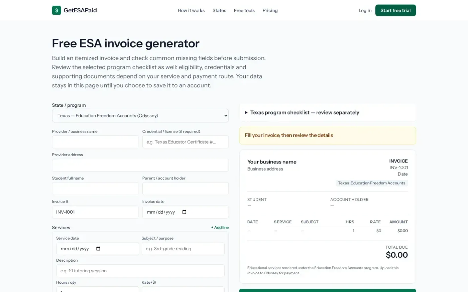
Task: Open the Free tools nav item
Action: tap(244, 10)
